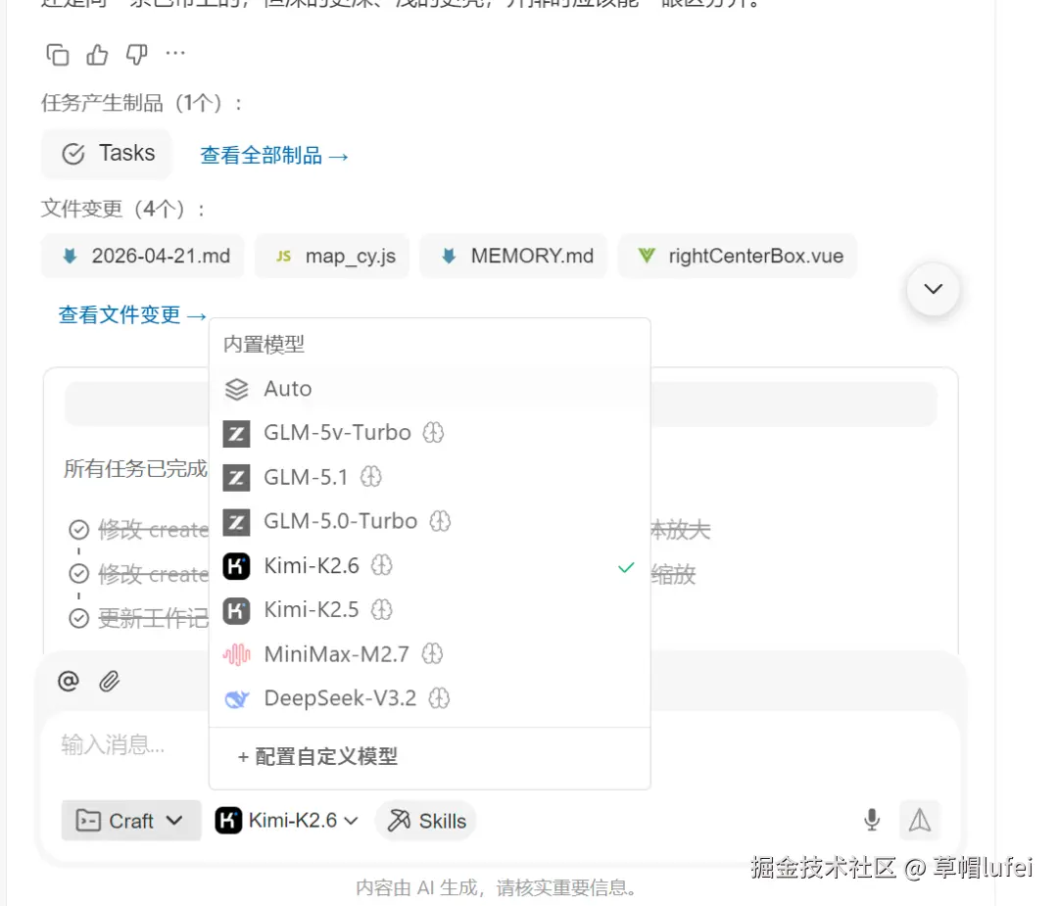The image size is (1058, 906).
Task: Click the thumbs-down dislike icon
Action: click(x=137, y=55)
